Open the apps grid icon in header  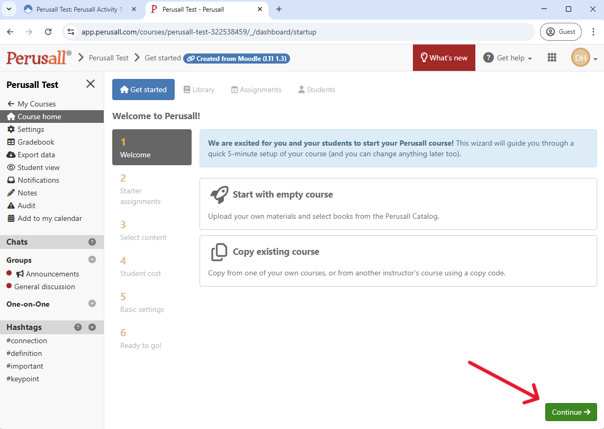tap(552, 57)
